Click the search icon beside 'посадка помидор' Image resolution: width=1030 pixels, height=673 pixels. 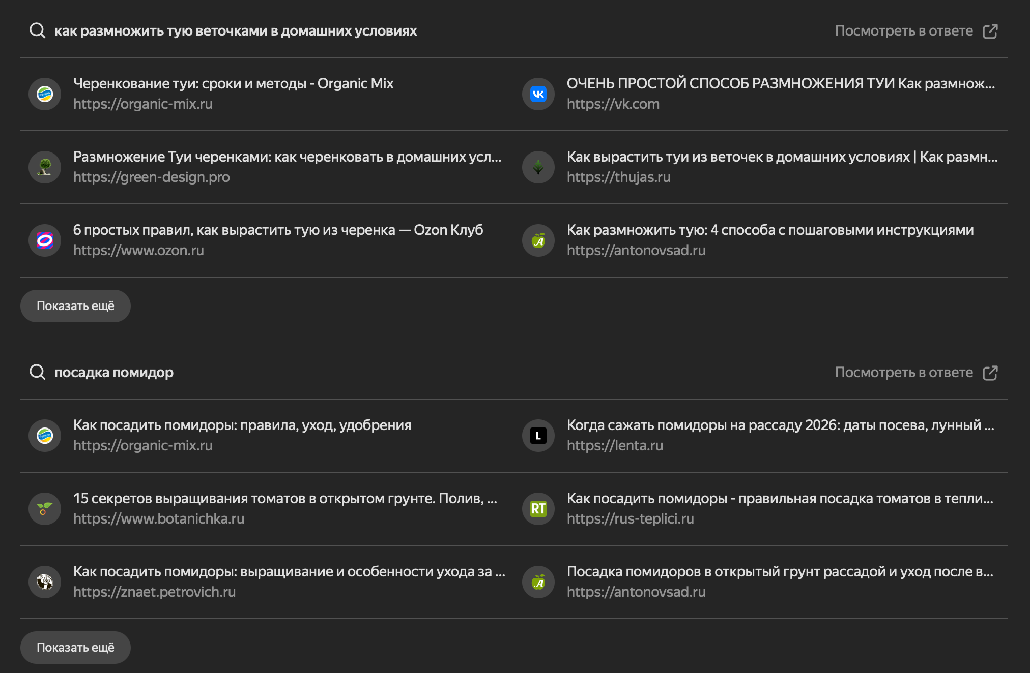[38, 372]
